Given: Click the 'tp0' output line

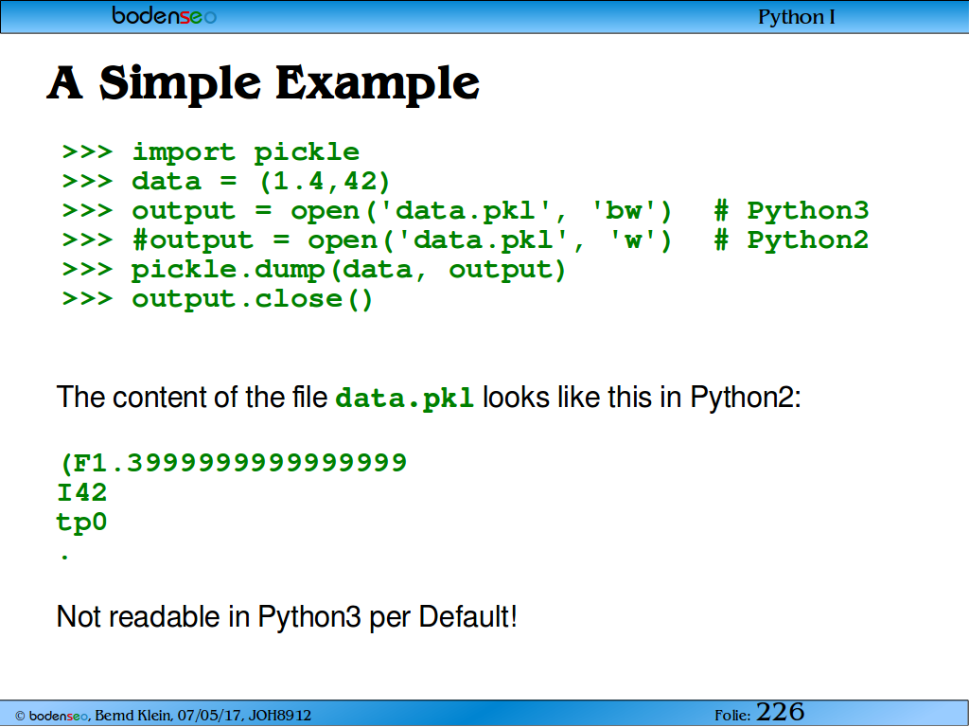Looking at the screenshot, I should pyautogui.click(x=81, y=523).
